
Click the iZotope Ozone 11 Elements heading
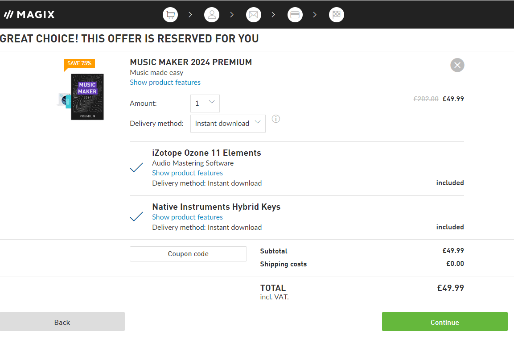pyautogui.click(x=206, y=153)
